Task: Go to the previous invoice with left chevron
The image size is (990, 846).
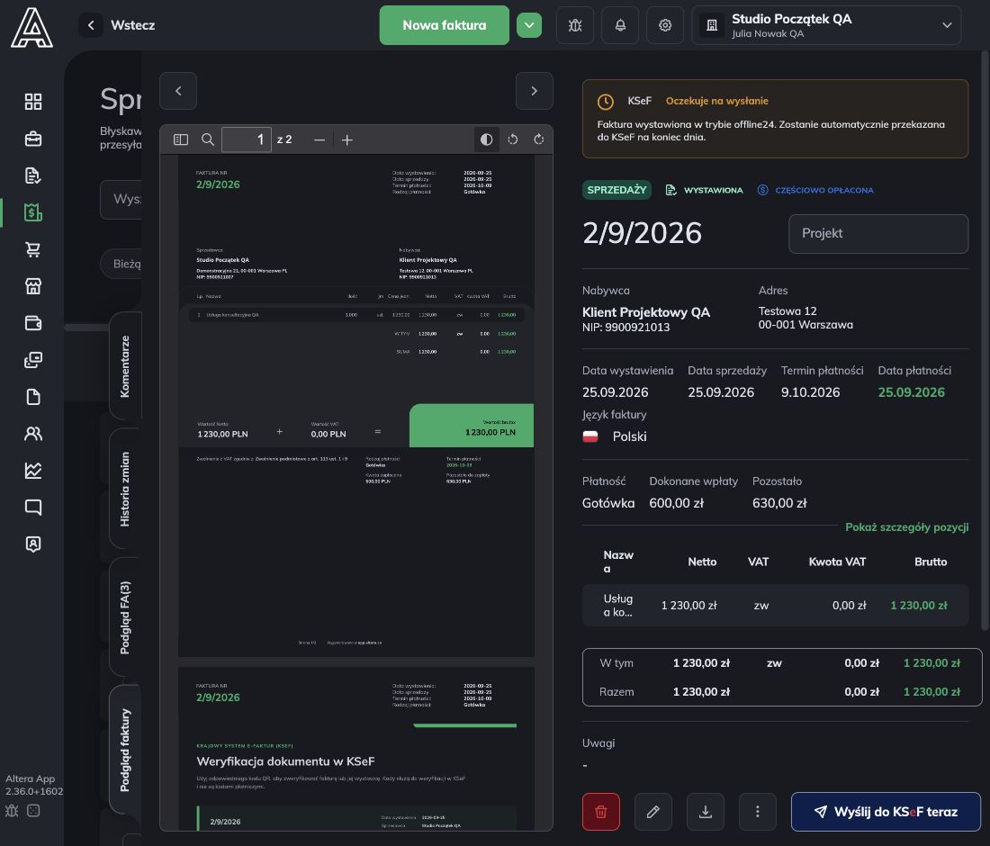Action: [x=178, y=91]
